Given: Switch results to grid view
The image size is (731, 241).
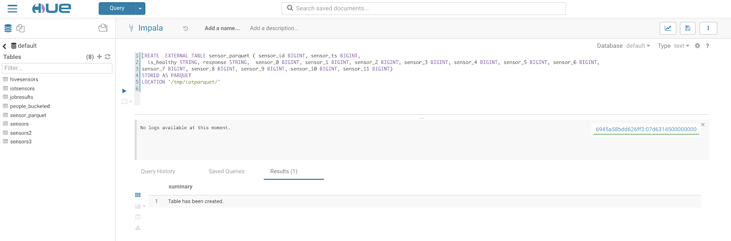Looking at the screenshot, I should [x=138, y=195].
